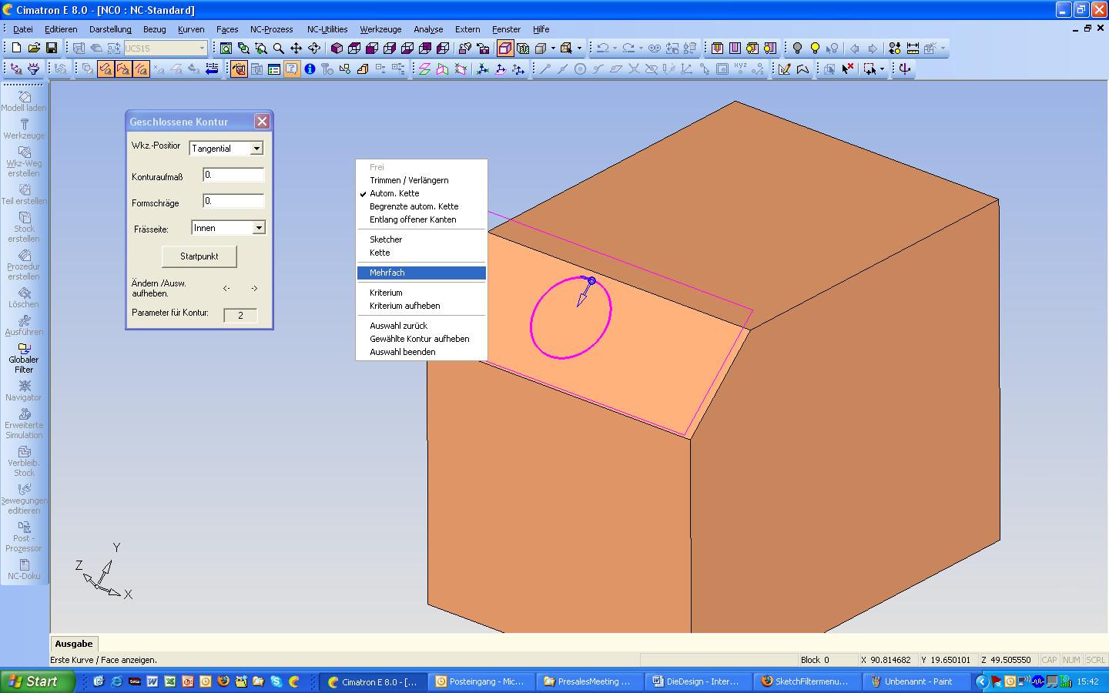Open the Wkz.-Position Tangential dropdown
Viewport: 1109px width, 693px height.
pyautogui.click(x=256, y=149)
